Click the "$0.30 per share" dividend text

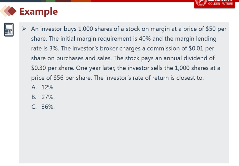point(53,68)
